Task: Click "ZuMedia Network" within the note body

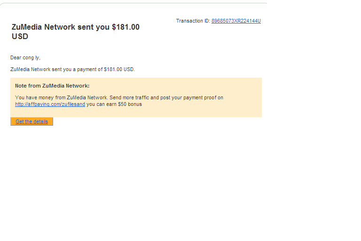Action: point(87,97)
